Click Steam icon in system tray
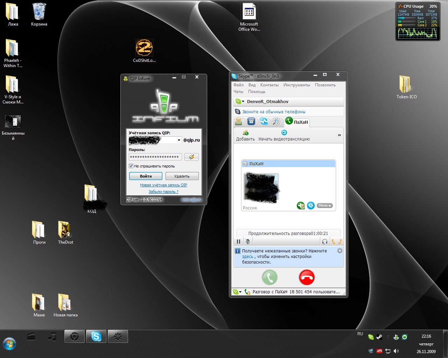 coord(379,337)
